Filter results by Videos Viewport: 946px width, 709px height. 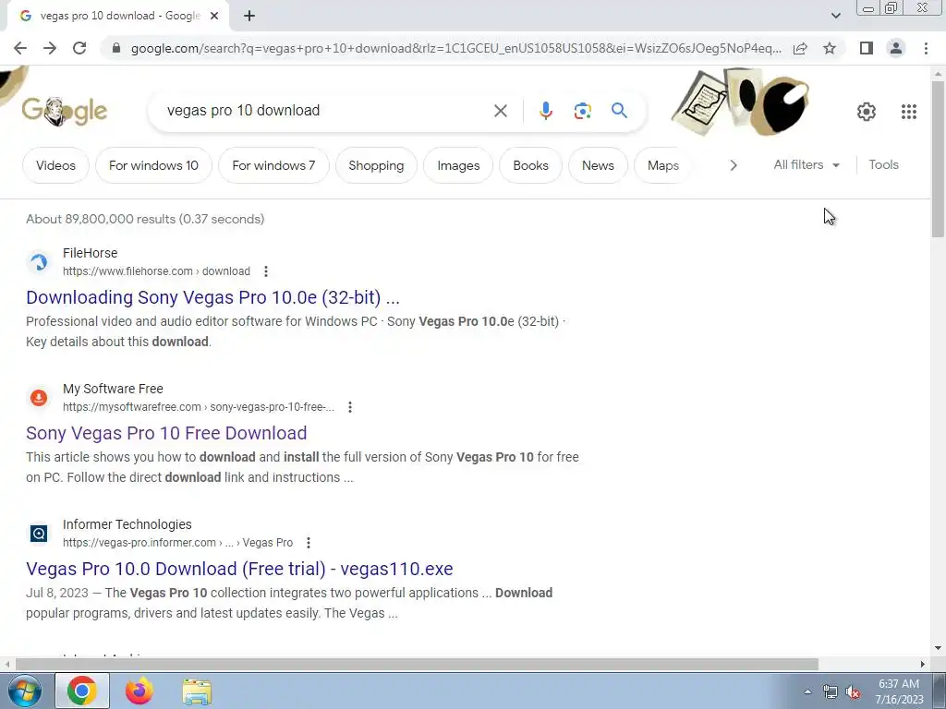[x=55, y=165]
